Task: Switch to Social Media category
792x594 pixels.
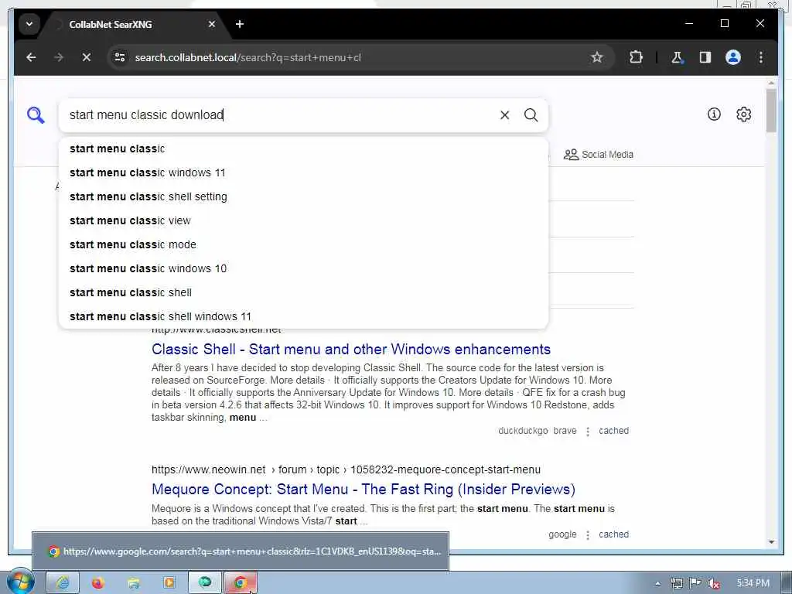Action: click(x=599, y=155)
